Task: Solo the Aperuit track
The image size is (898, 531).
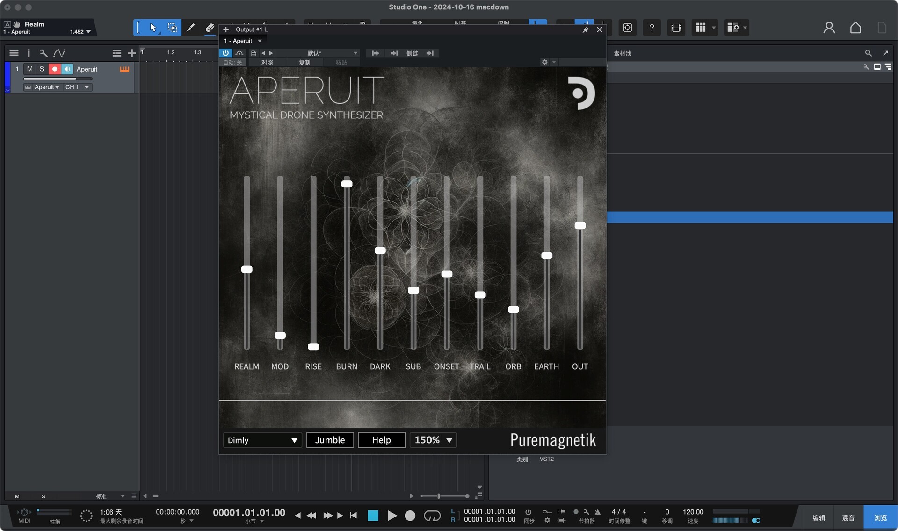Action: click(x=42, y=69)
